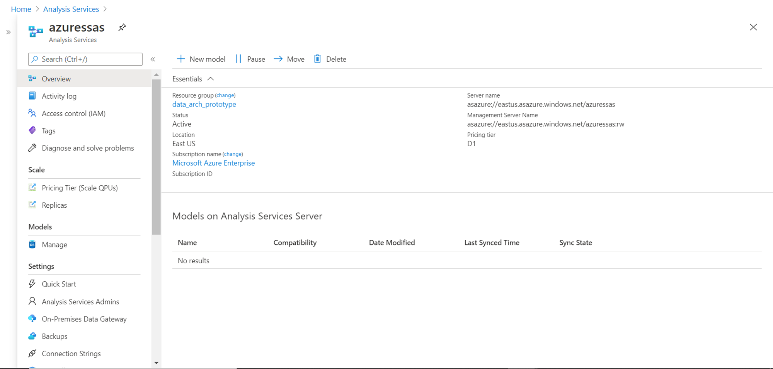This screenshot has height=369, width=773.
Task: Click the Connection Strings plug icon
Action: pyautogui.click(x=32, y=354)
